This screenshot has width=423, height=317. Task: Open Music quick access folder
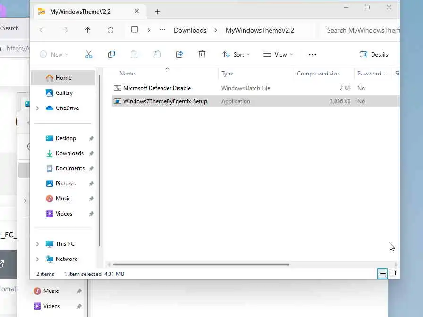63,199
